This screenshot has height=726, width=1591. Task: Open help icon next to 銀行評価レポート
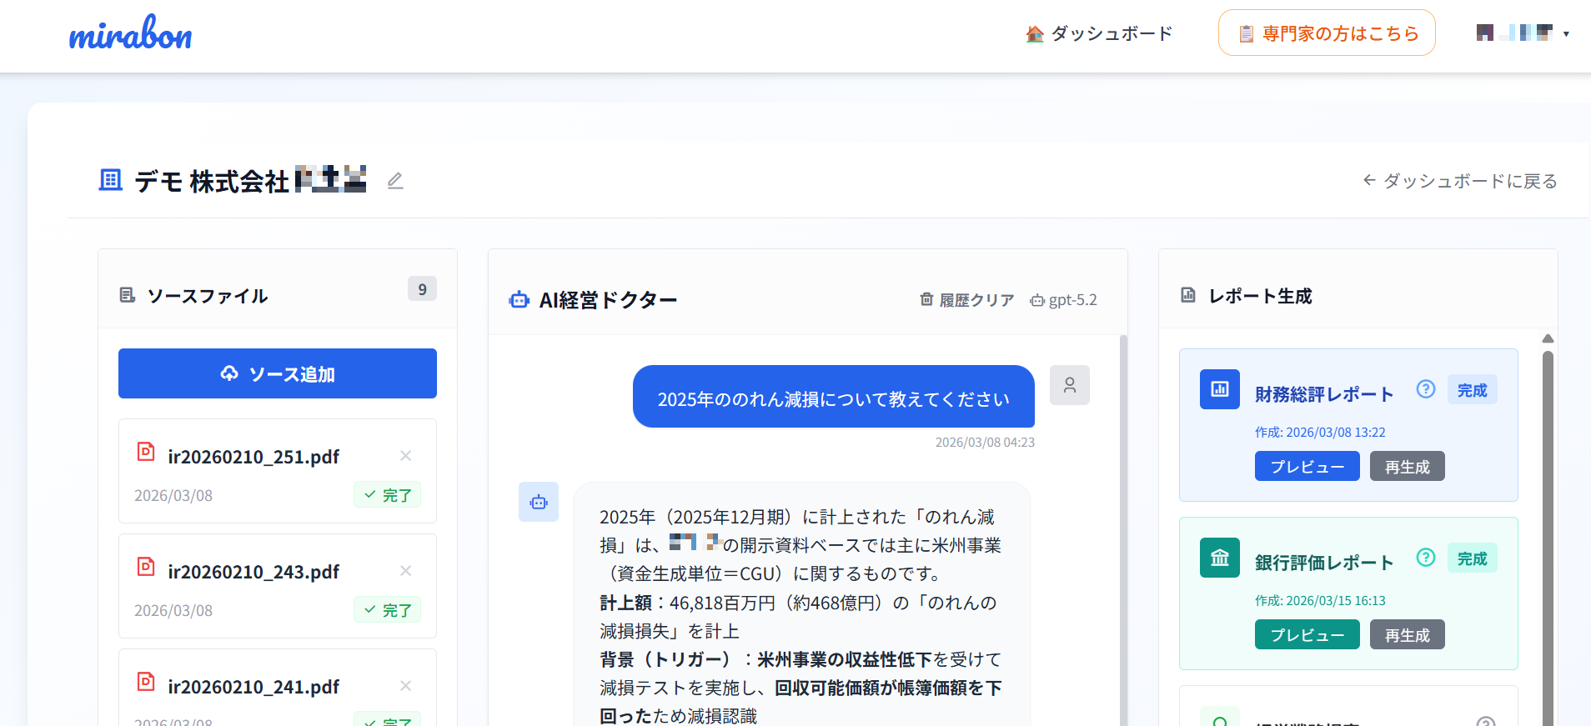(1426, 558)
